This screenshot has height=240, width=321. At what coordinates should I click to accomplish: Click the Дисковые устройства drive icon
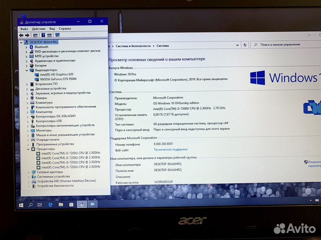click(32, 89)
